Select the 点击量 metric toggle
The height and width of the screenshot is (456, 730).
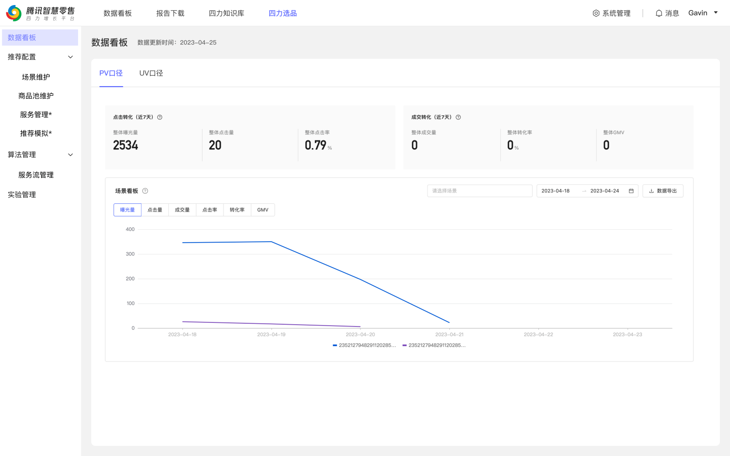[x=155, y=210]
